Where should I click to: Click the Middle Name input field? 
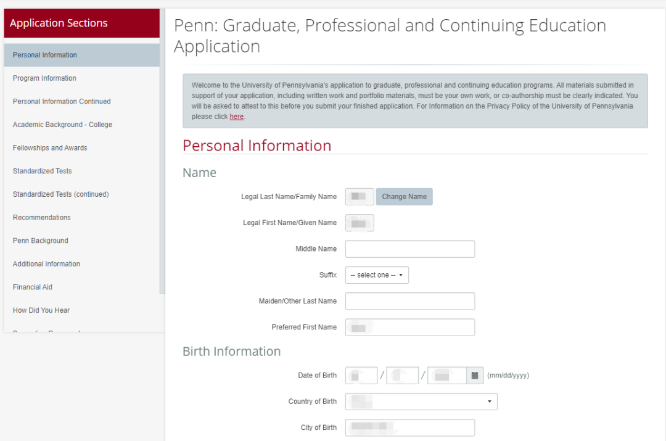[x=410, y=249]
